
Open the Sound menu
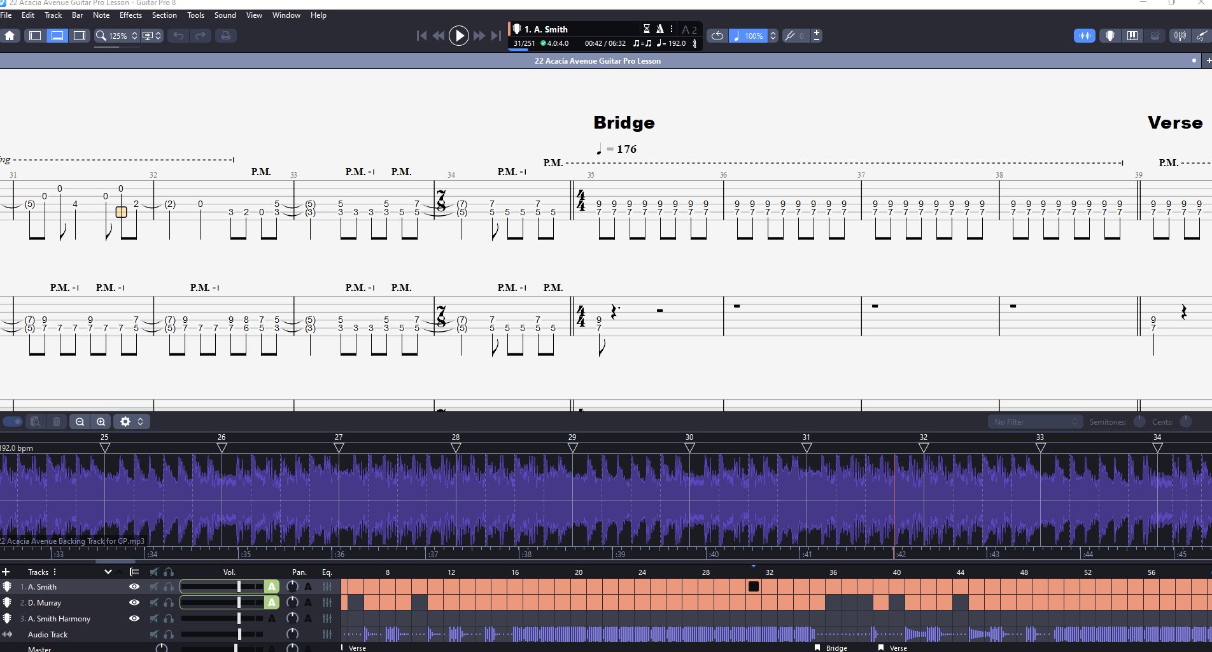tap(225, 15)
